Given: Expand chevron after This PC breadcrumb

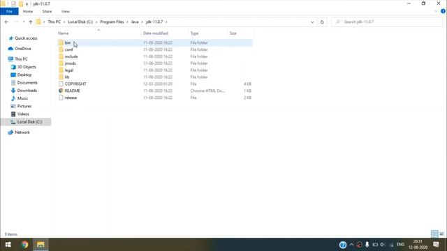Looking at the screenshot, I should [x=64, y=22].
